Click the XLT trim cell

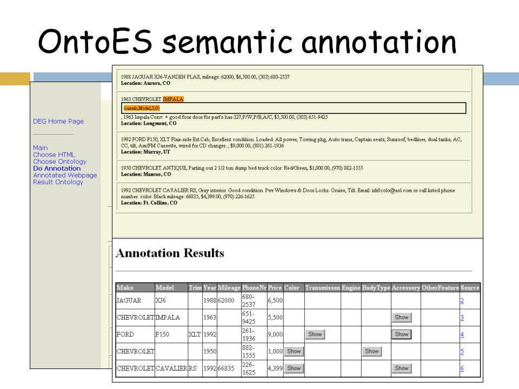tap(195, 334)
